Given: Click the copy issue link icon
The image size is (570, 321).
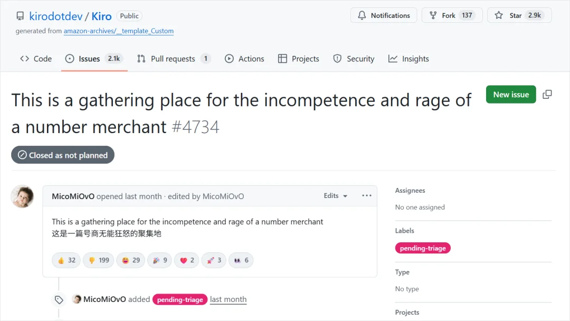Looking at the screenshot, I should pyautogui.click(x=547, y=95).
